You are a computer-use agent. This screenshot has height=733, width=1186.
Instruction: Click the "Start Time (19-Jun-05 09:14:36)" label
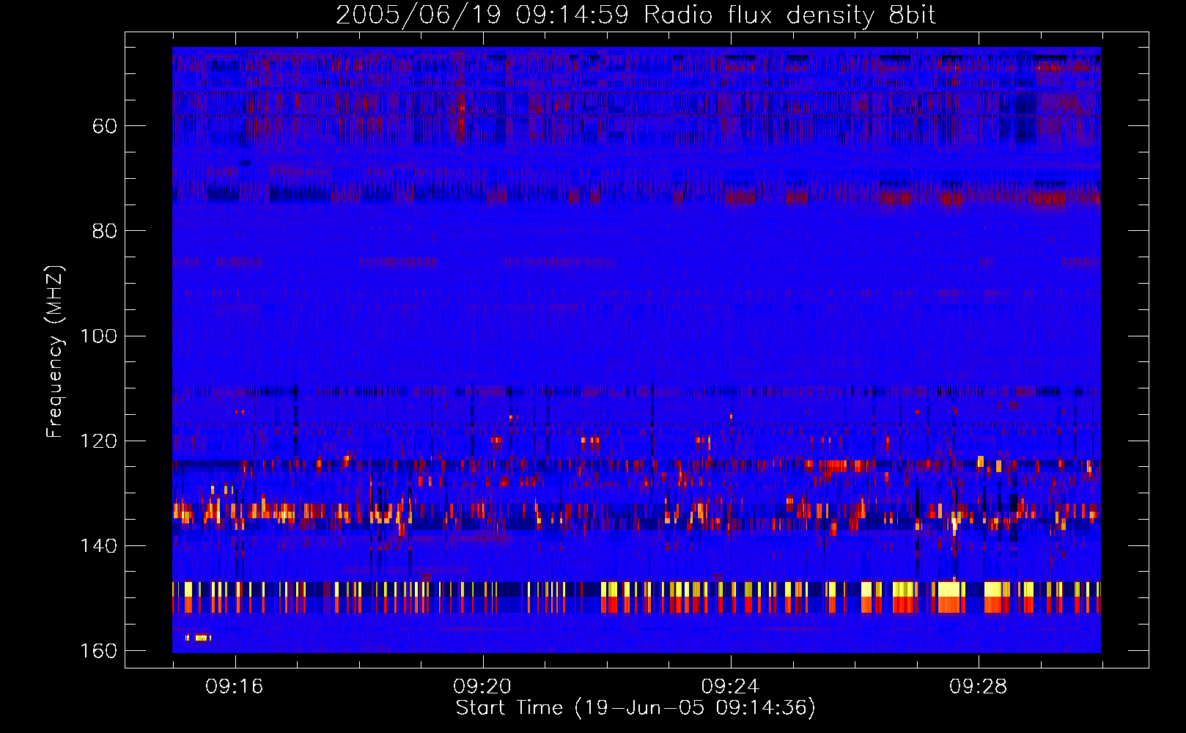click(636, 707)
